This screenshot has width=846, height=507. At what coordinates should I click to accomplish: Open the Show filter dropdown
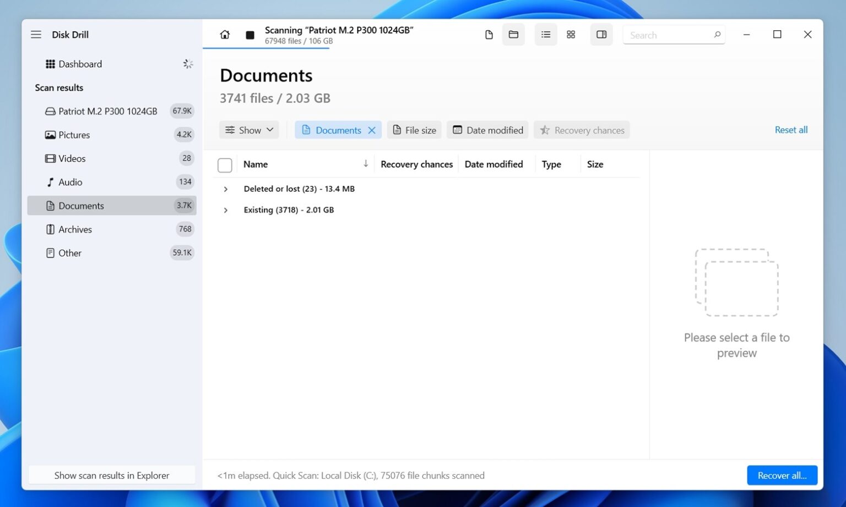click(249, 130)
